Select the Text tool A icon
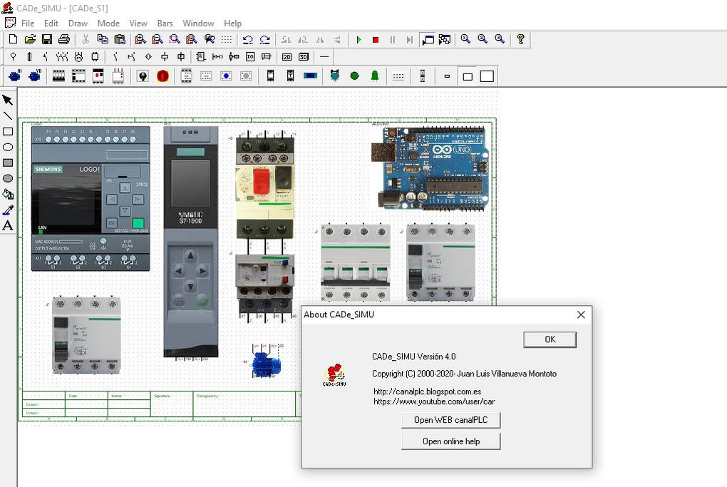Viewport: 727px width, 487px height. click(x=8, y=225)
